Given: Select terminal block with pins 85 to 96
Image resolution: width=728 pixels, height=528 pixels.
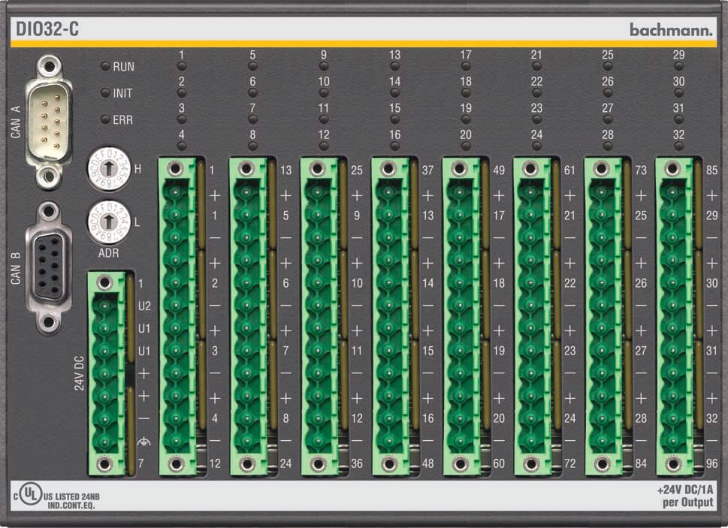Looking at the screenshot, I should (675, 316).
